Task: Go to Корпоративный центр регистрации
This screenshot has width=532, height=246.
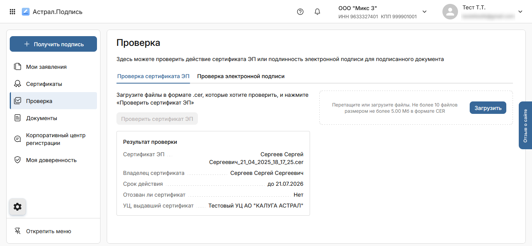Action: click(x=55, y=139)
